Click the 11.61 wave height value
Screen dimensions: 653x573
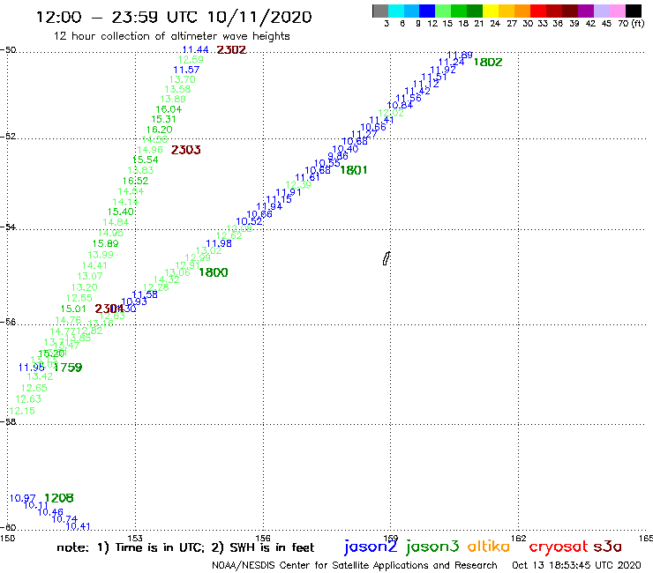point(307,178)
